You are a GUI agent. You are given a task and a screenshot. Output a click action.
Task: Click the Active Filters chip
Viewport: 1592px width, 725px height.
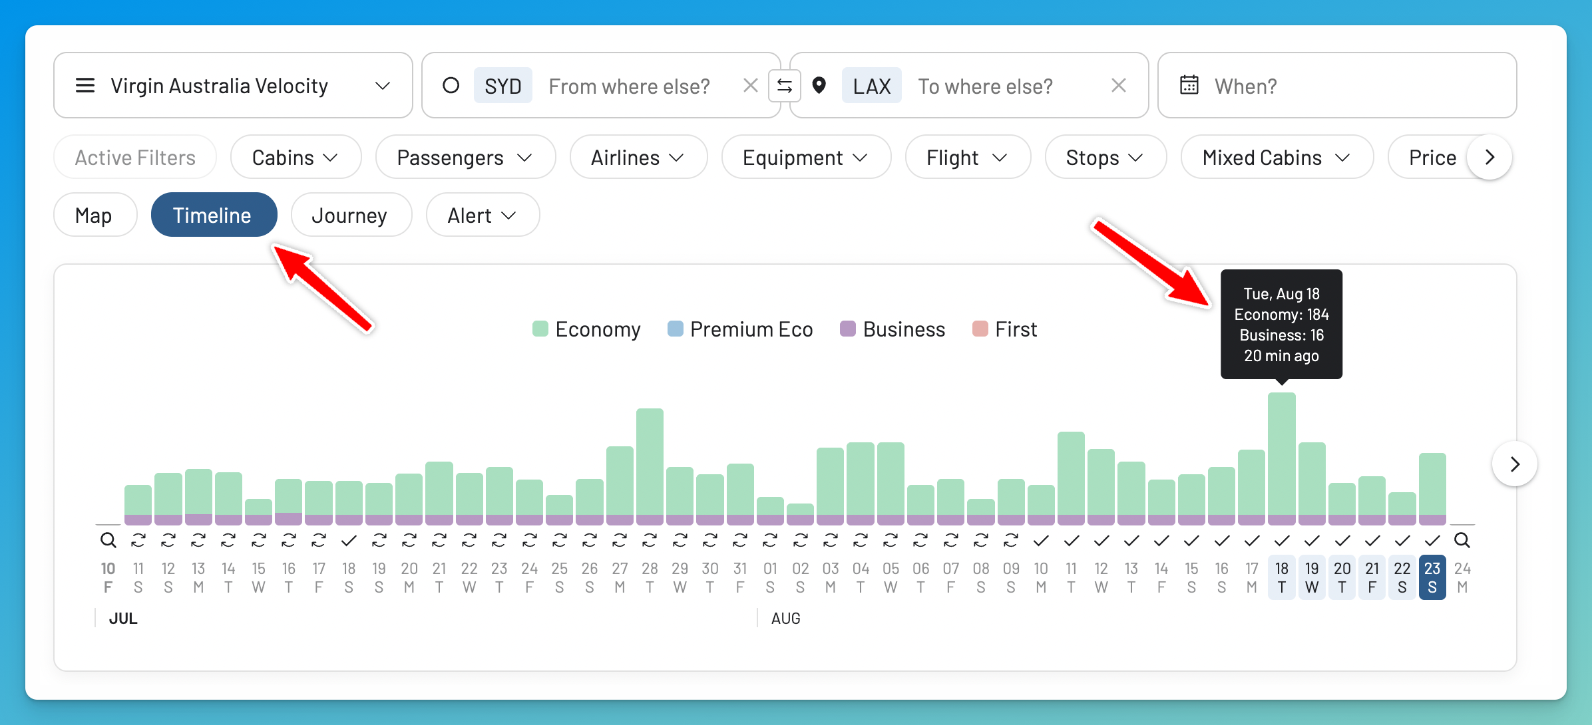coord(135,158)
